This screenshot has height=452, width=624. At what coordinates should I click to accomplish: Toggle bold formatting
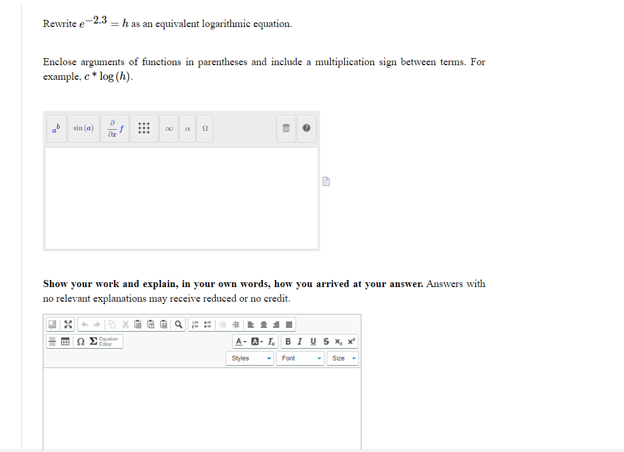pyautogui.click(x=288, y=341)
